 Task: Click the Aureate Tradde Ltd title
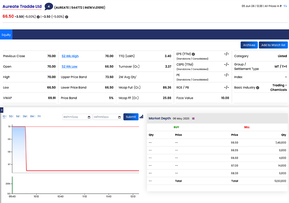point(22,6)
